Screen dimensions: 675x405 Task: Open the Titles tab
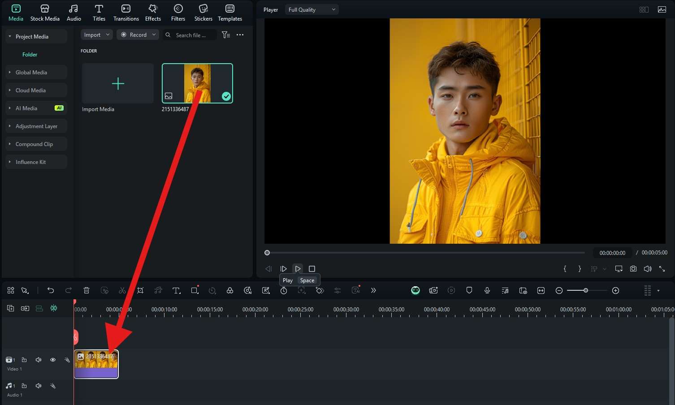tap(99, 13)
